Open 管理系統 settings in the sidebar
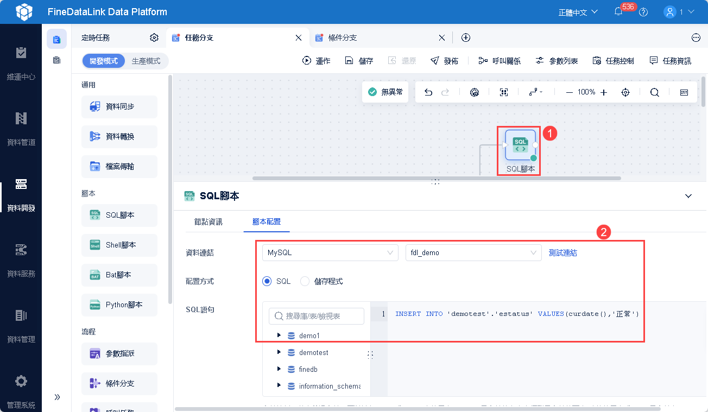Image resolution: width=708 pixels, height=412 pixels. click(21, 391)
